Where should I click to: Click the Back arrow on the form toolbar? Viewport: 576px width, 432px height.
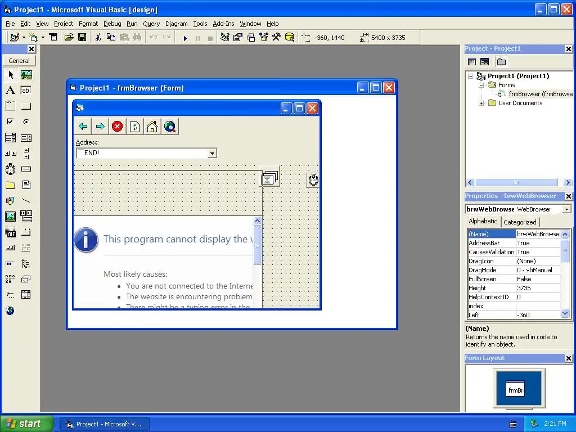(x=83, y=127)
